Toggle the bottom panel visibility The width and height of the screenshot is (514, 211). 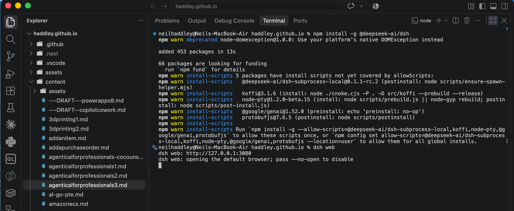click(493, 6)
